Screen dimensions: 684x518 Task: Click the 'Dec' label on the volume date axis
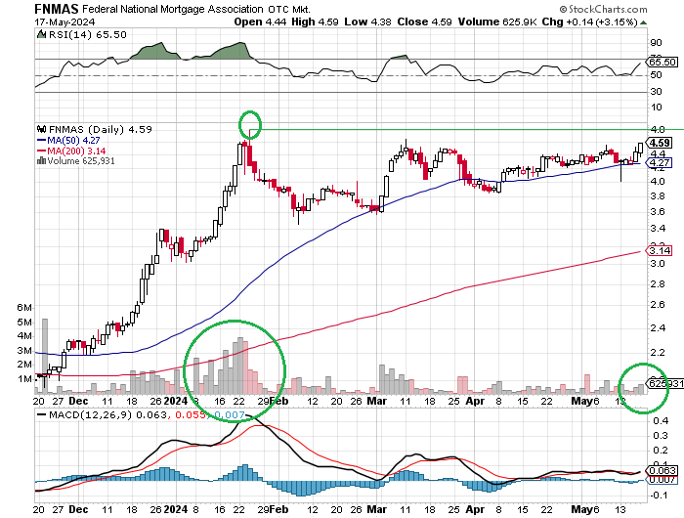(x=78, y=401)
